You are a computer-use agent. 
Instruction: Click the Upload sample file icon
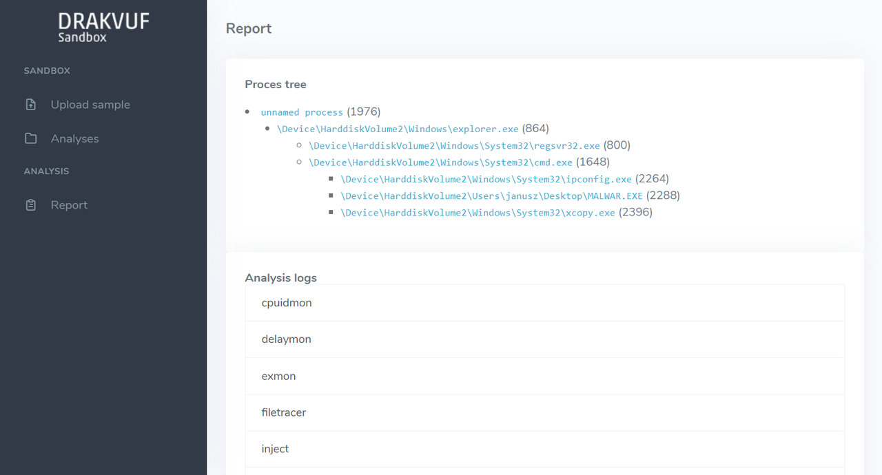(30, 105)
